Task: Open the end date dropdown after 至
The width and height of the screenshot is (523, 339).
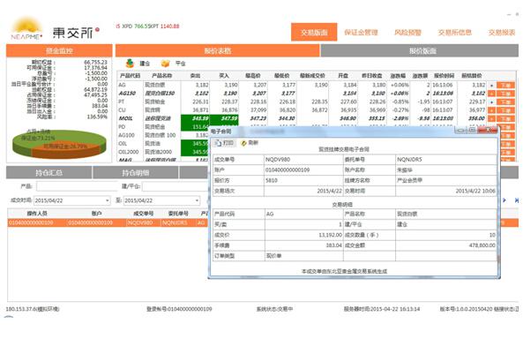Action: pyautogui.click(x=197, y=200)
